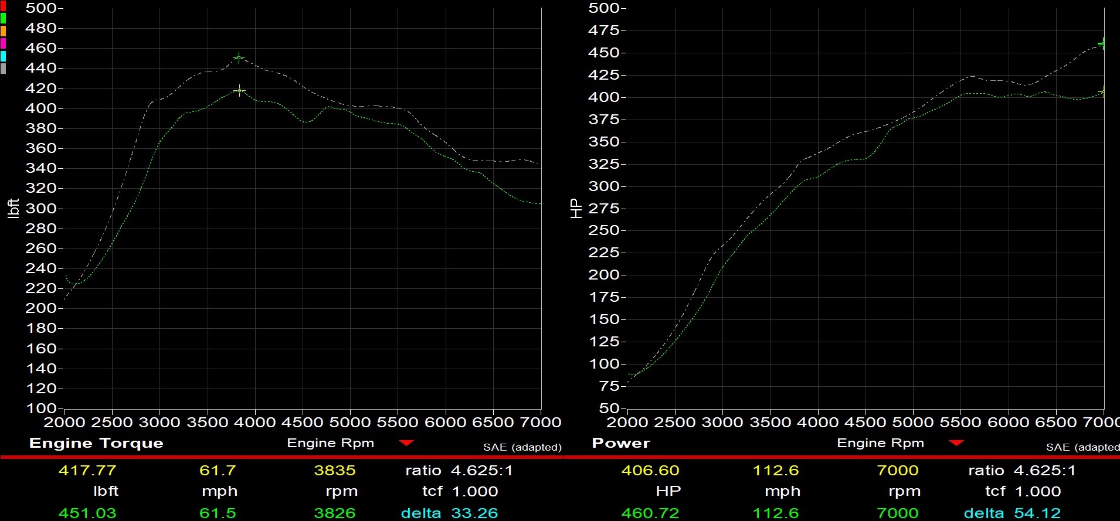Viewport: 1120px width, 521px height.
Task: Click the lbft vertical axis label
Action: point(13,209)
